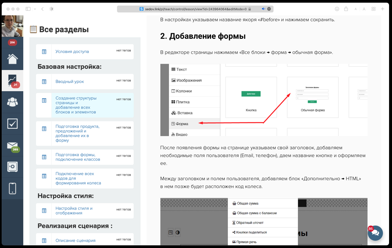The image size is (392, 248).
Task: Open the "Вводный урок" lesson
Action: click(70, 82)
